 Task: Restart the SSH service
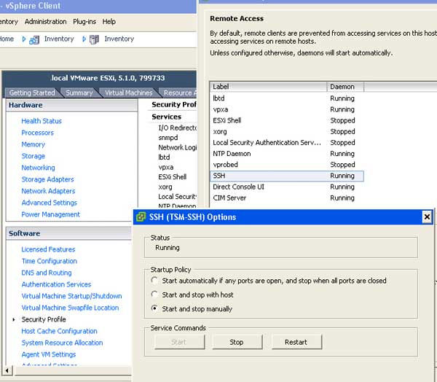pyautogui.click(x=296, y=342)
